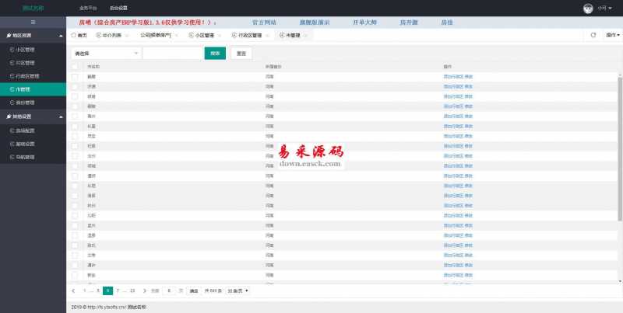
Task: Switch to the 中介列表 tab
Action: click(111, 35)
